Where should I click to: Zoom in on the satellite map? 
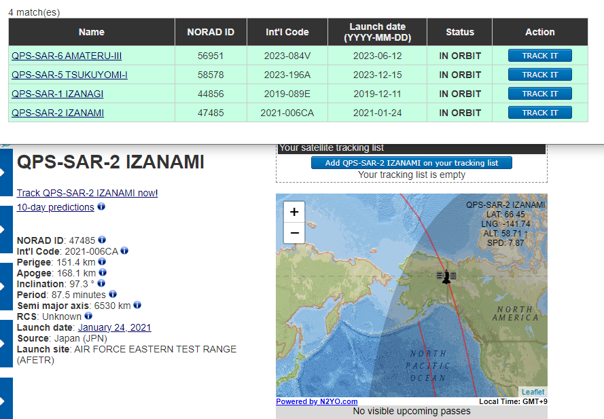(294, 212)
